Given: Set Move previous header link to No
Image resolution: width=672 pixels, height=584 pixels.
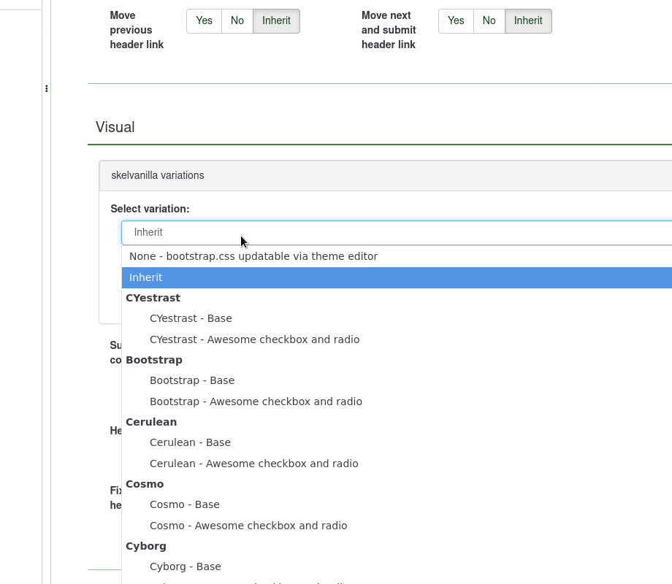Looking at the screenshot, I should 237,21.
